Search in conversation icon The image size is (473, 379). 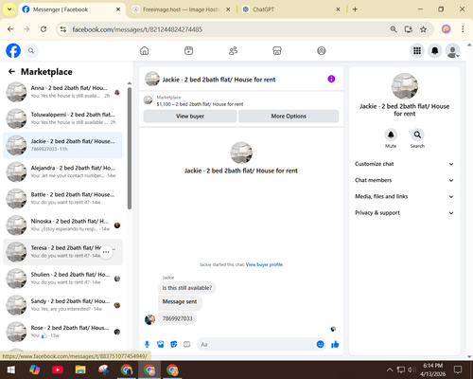pyautogui.click(x=417, y=135)
